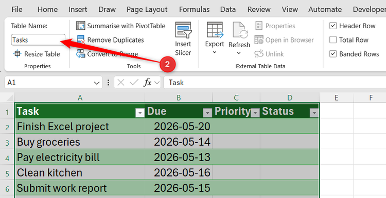Switch to the Home tab
The image size is (386, 198).
[47, 9]
